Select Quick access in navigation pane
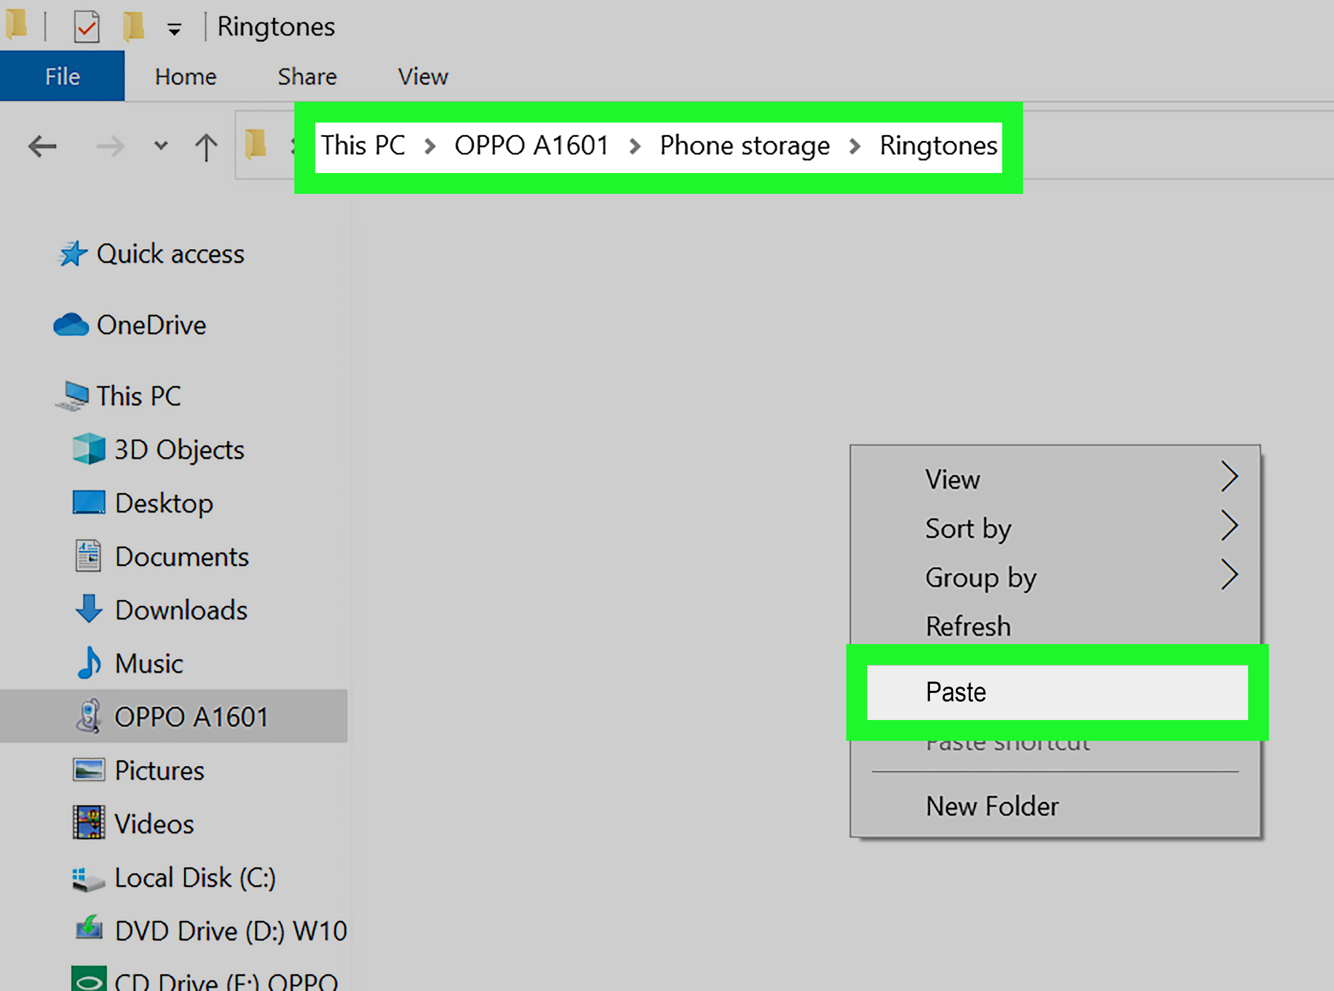This screenshot has height=991, width=1334. click(171, 254)
